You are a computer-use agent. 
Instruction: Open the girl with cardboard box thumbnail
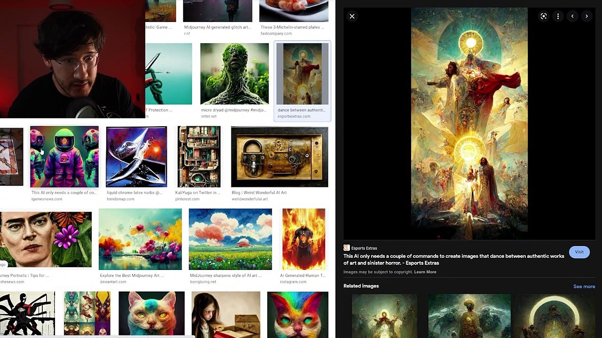coord(226,314)
